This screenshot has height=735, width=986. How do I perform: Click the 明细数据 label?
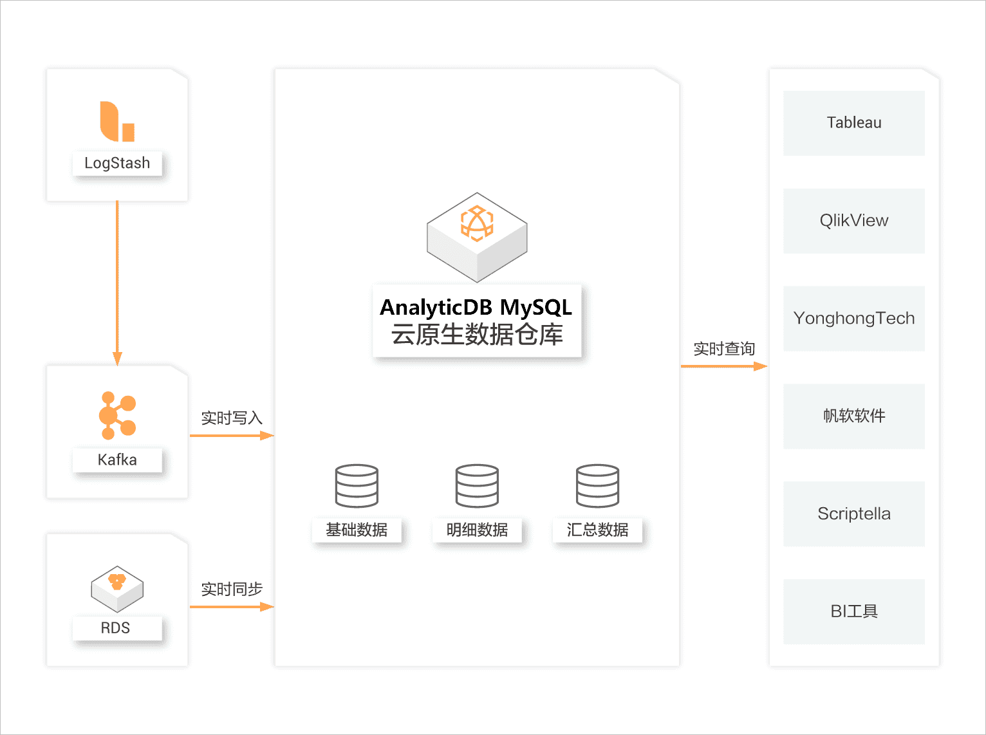tap(477, 530)
